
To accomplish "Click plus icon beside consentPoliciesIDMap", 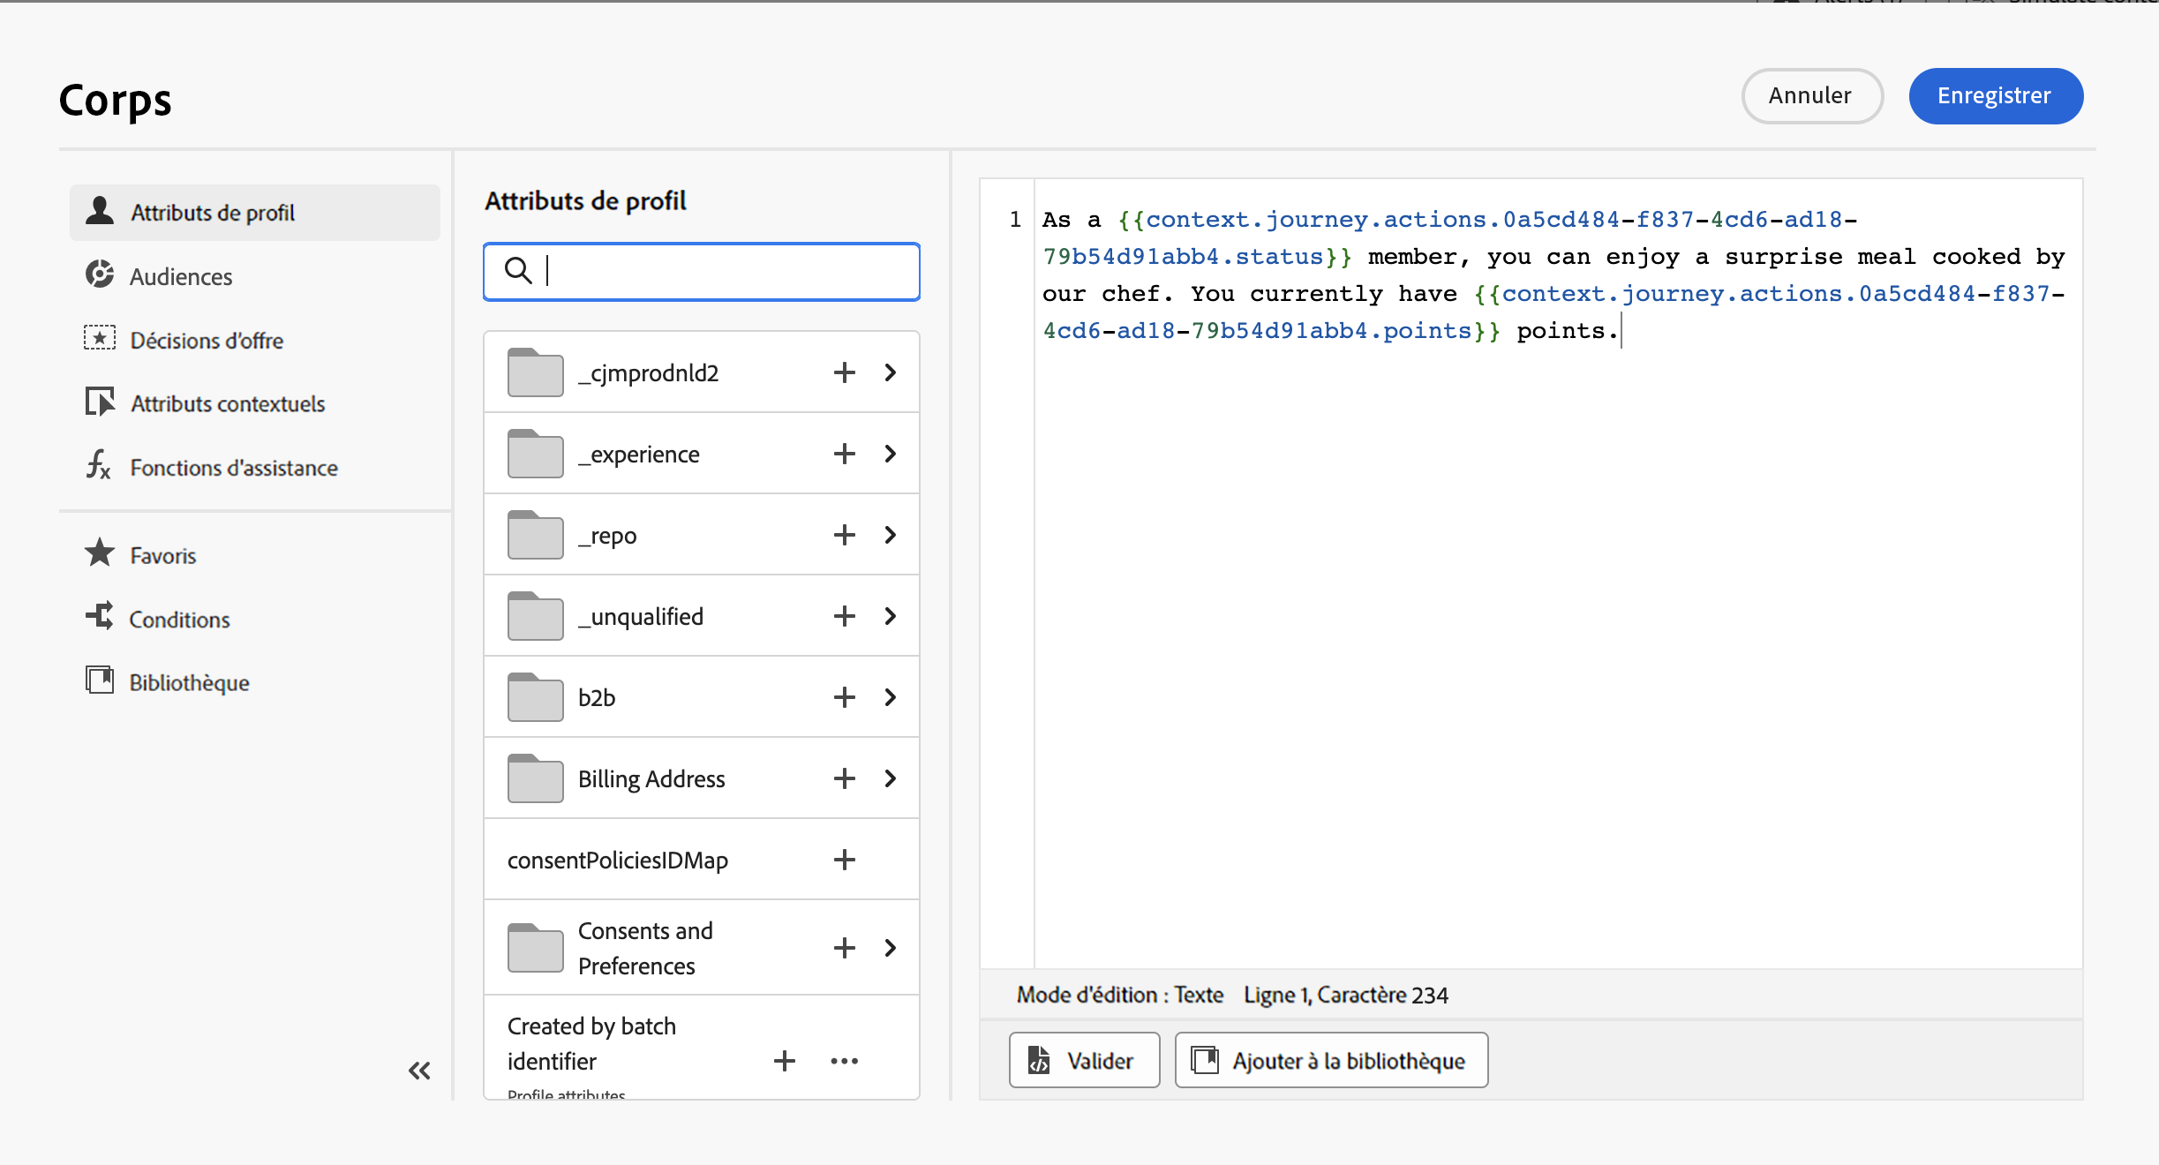I will pos(844,860).
